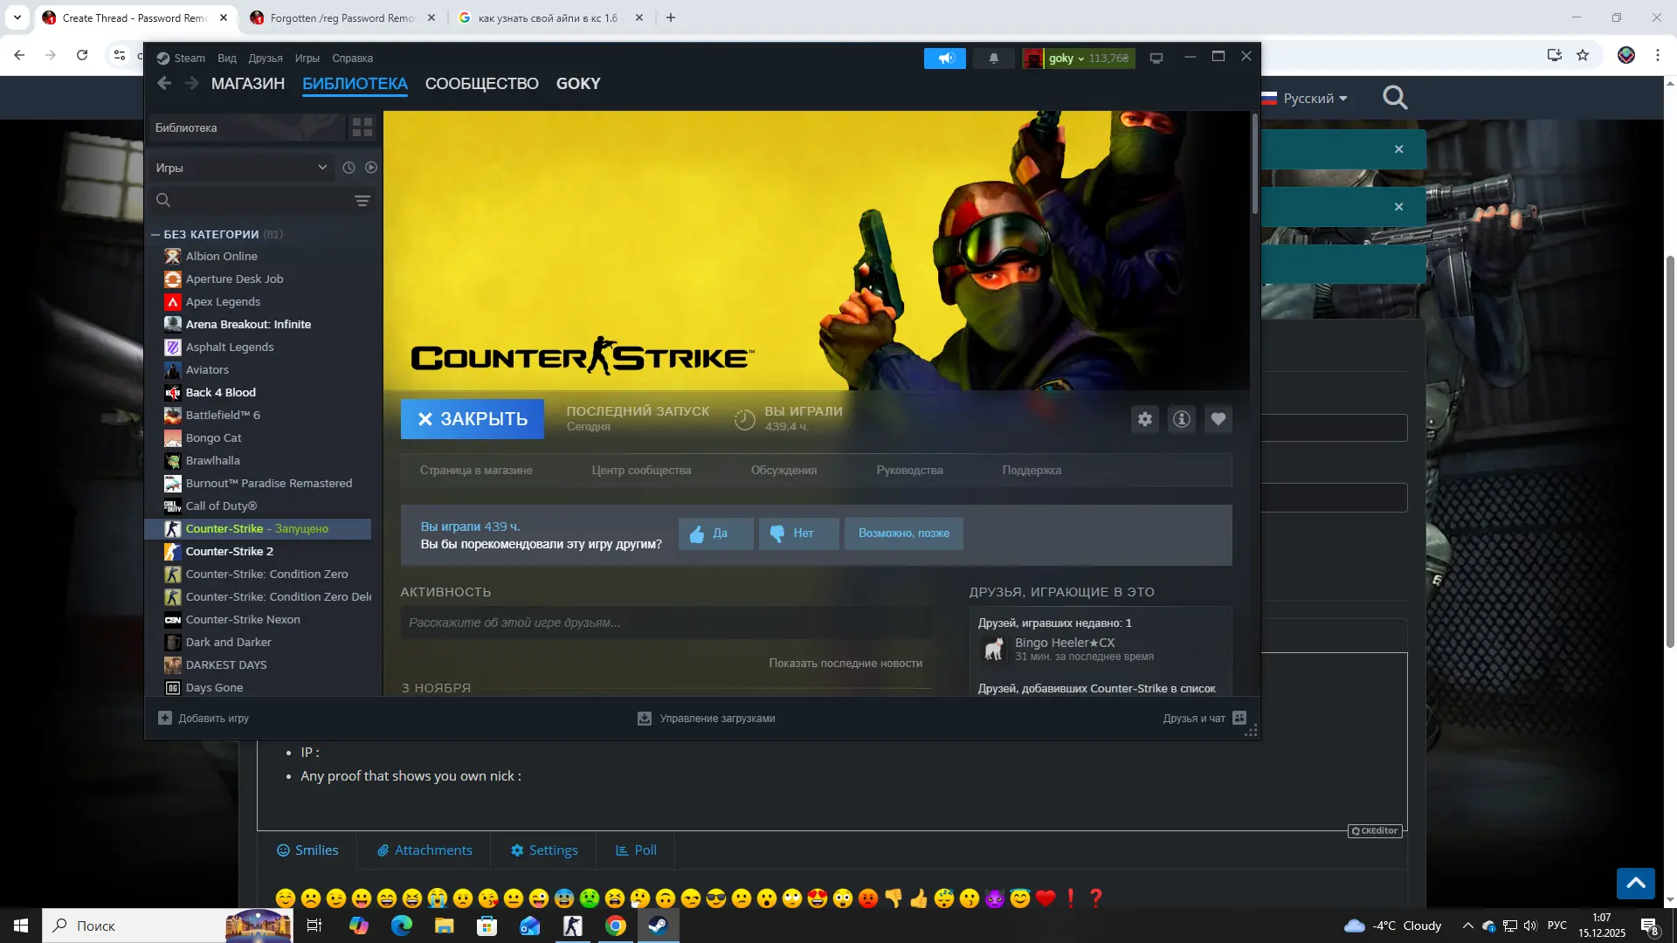The height and width of the screenshot is (943, 1677).
Task: Open Управление загрузками
Action: click(707, 718)
